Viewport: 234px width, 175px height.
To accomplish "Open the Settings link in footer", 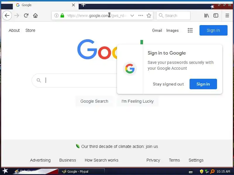I will point(196,160).
